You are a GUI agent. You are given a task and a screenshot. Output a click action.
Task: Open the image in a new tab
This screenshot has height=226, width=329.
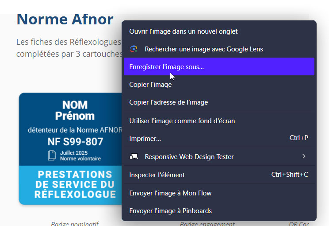coord(183,31)
